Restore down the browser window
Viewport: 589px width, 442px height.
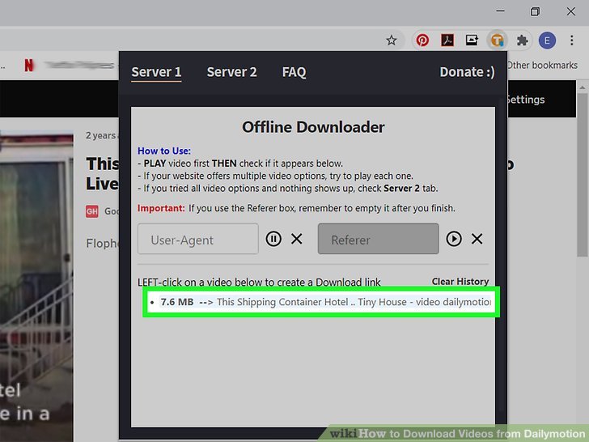535,11
